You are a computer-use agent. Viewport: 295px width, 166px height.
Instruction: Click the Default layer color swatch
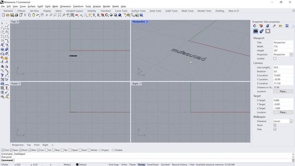point(77,165)
